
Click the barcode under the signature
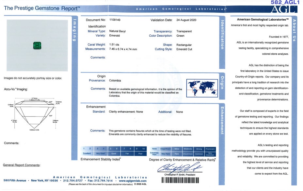180,180
